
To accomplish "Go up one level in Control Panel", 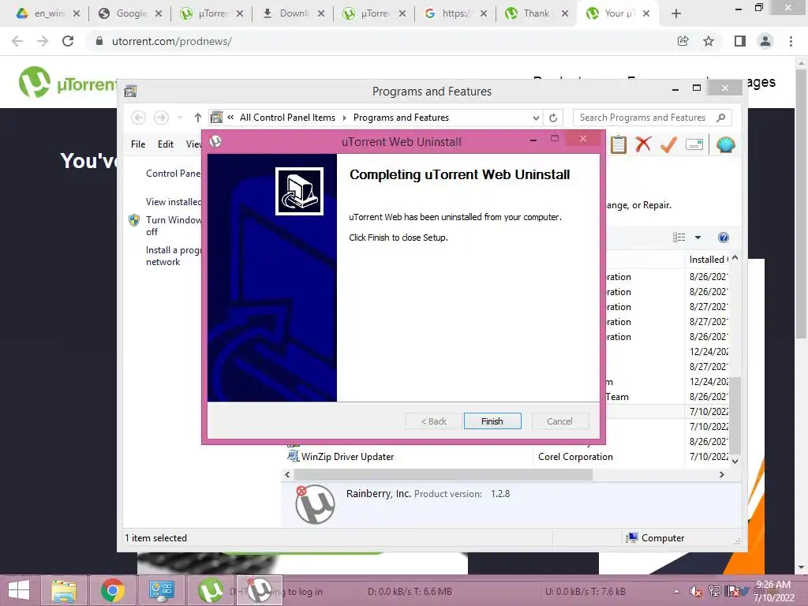I will 197,118.
